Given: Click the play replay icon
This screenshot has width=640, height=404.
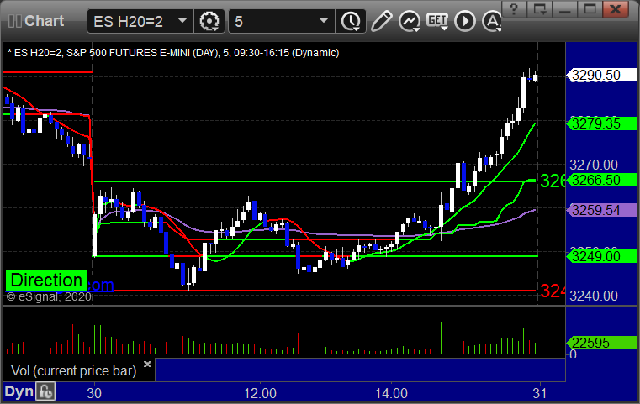Looking at the screenshot, I should pos(463,19).
